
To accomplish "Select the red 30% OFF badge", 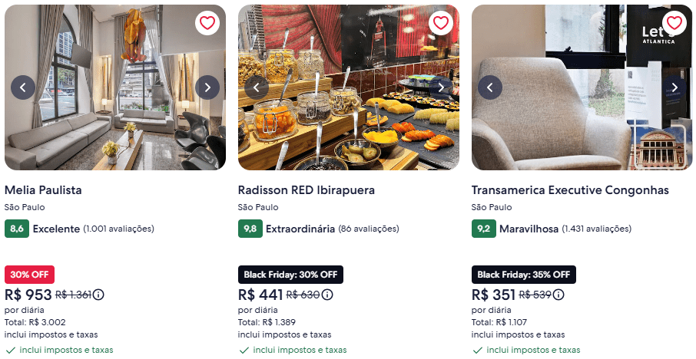I will [29, 275].
